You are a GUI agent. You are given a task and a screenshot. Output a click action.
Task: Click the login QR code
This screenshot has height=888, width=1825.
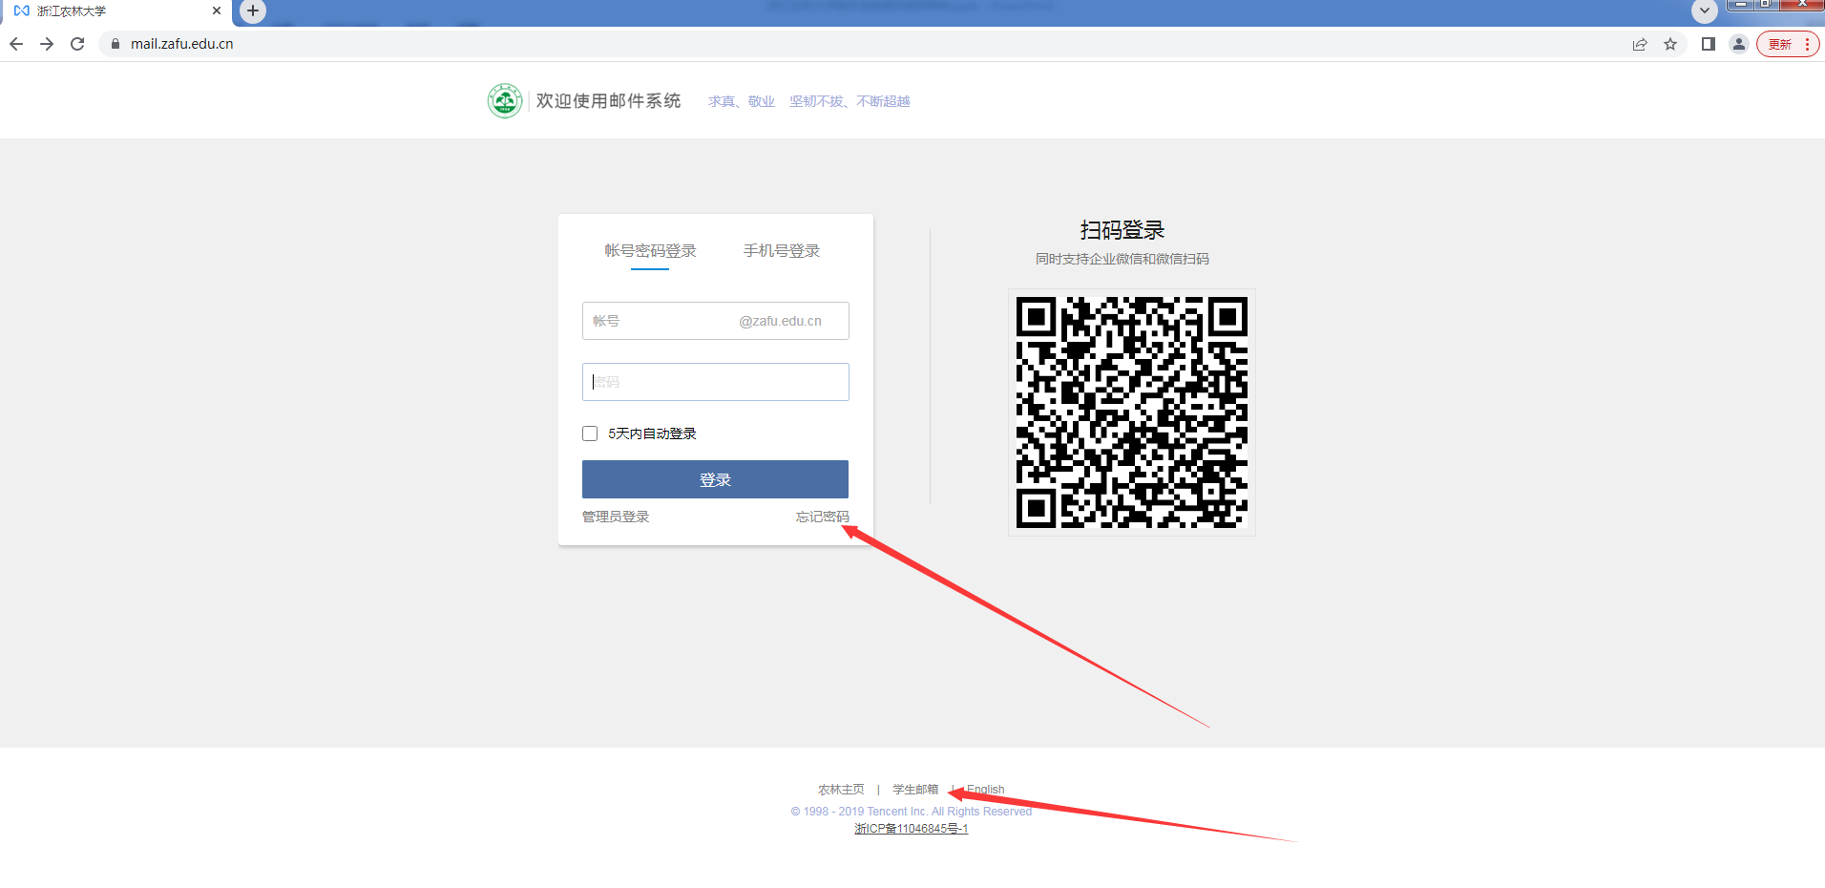(1132, 412)
